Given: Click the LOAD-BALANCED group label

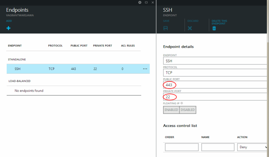Looking at the screenshot, I should 20,81.
